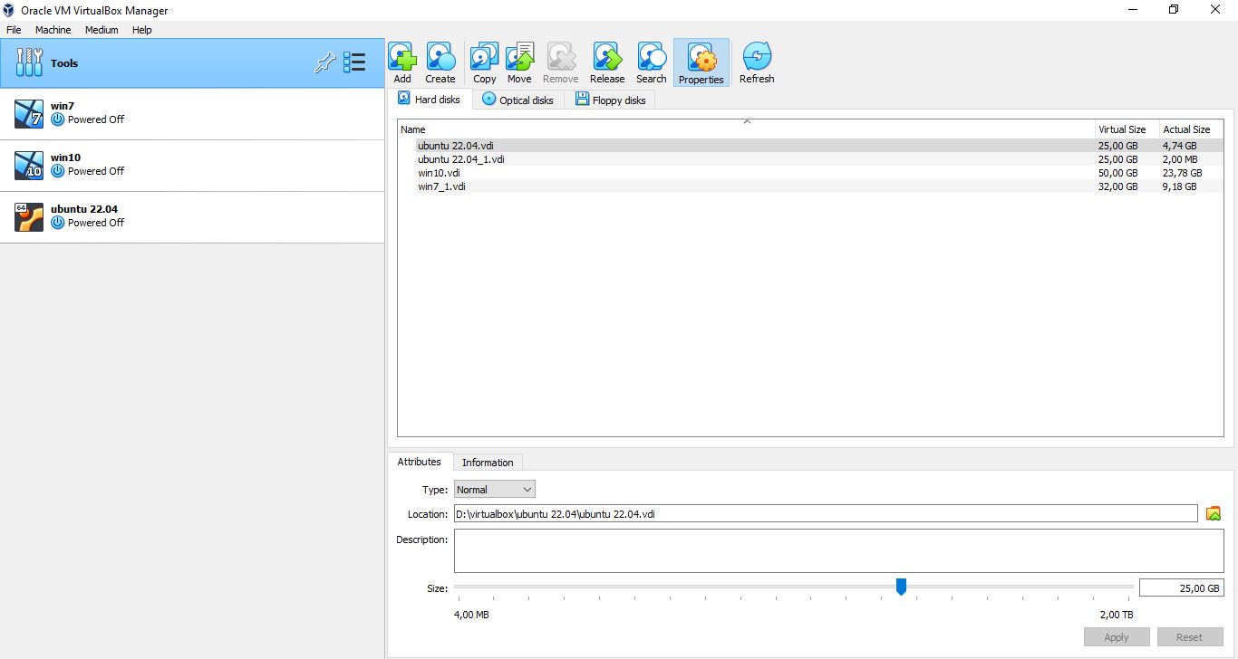
Task: Click the 50,00 GB virtual size cell
Action: [1117, 173]
